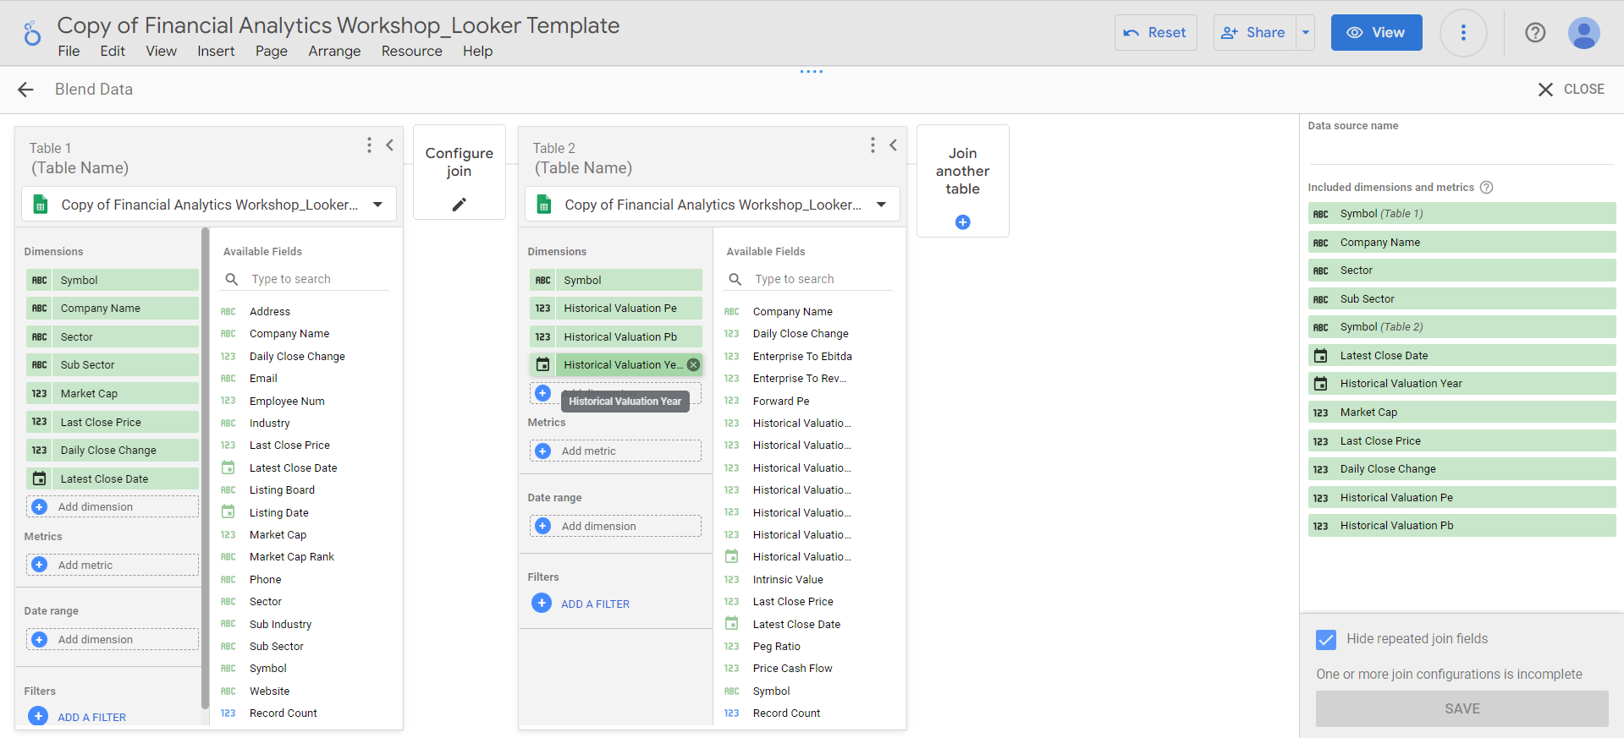The image size is (1624, 738).
Task: Open Table 1 data source dropdown
Action: pyautogui.click(x=378, y=205)
